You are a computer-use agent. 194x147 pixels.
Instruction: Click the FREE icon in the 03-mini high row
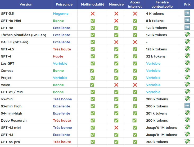point(187,106)
